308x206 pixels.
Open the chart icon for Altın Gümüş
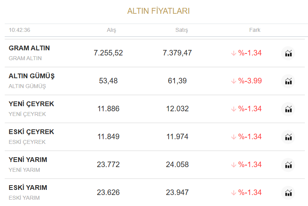288,81
